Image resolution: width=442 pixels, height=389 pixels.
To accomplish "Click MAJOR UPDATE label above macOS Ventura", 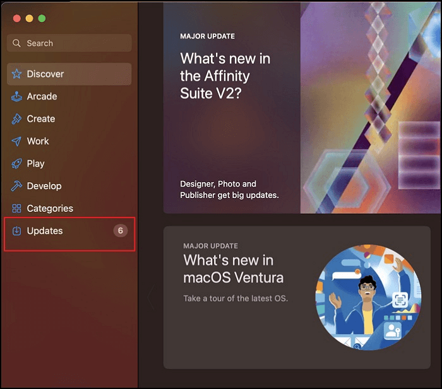I will (x=210, y=246).
